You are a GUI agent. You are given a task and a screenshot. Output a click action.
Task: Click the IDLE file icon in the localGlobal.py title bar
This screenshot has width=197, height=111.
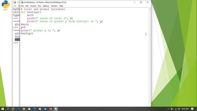22,2
